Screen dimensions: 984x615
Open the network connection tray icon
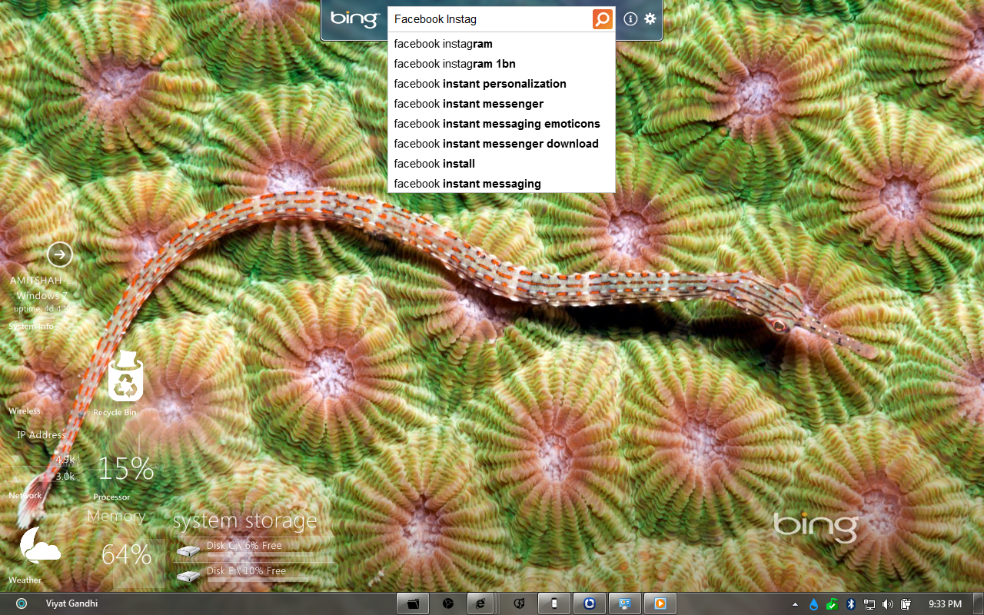tap(869, 604)
